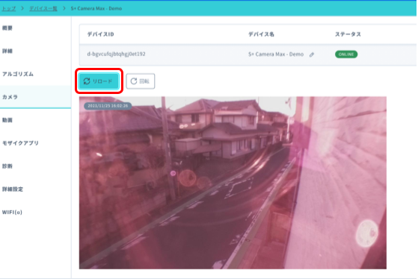
Task: Click the circular arrows icon in reload button
Action: [87, 81]
